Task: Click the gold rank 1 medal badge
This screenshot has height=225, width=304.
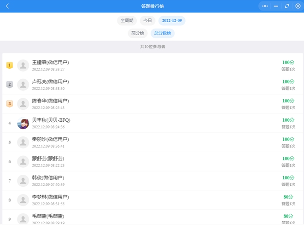Action: coord(9,65)
